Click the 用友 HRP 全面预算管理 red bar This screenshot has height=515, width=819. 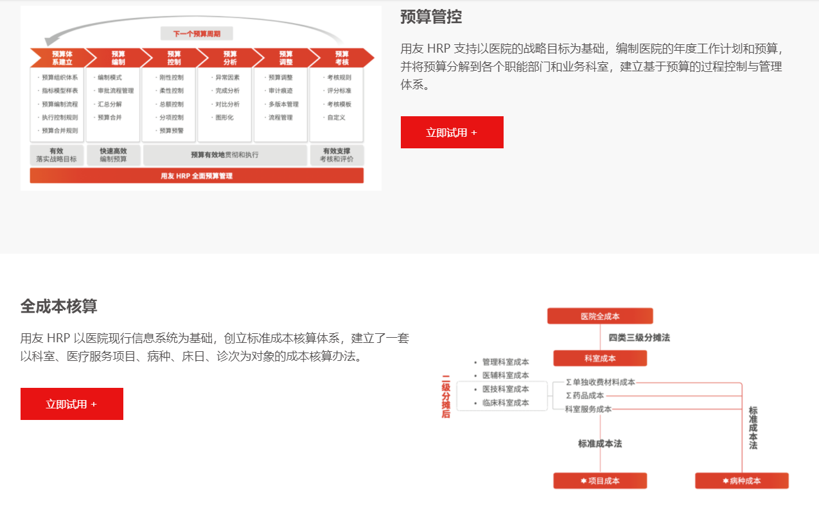tap(197, 176)
